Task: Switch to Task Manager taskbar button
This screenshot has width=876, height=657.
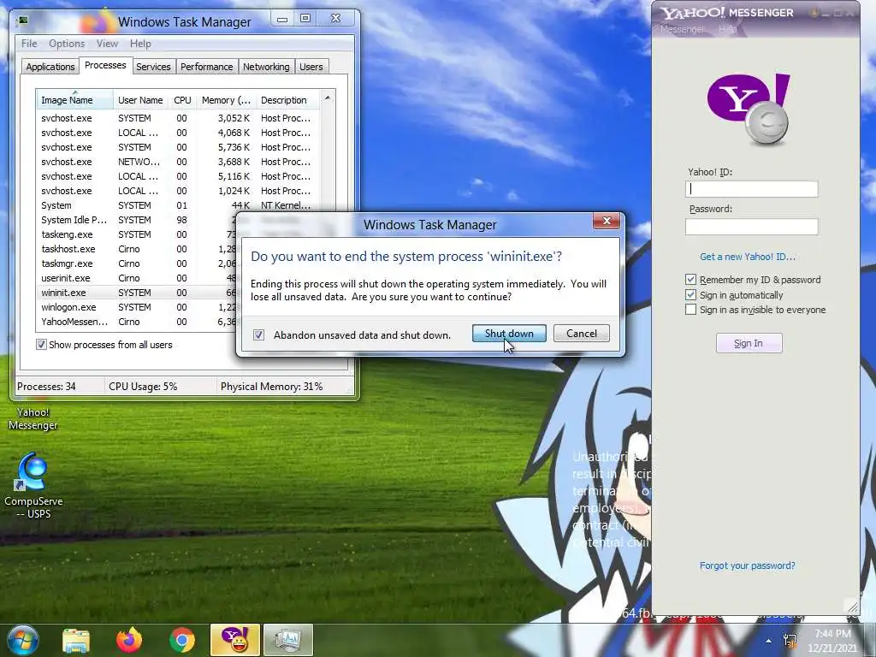Action: point(287,640)
